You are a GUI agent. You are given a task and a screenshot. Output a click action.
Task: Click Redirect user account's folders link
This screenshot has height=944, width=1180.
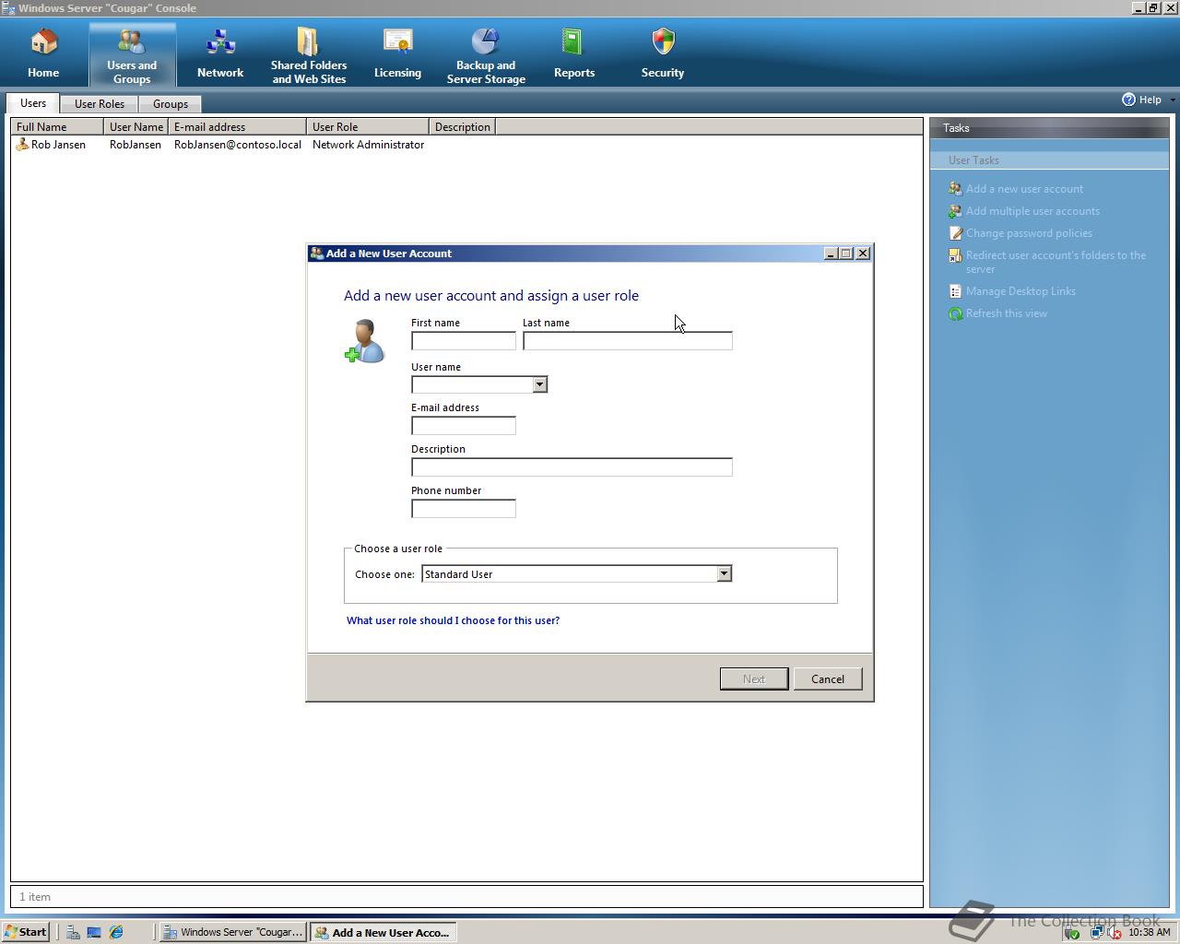coord(1056,262)
